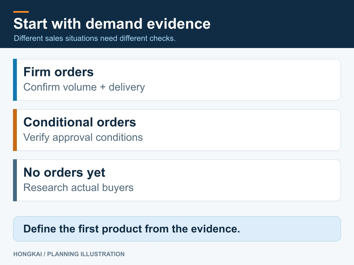Click the 'Research actual buyers' text
The image size is (354, 265).
click(x=79, y=188)
